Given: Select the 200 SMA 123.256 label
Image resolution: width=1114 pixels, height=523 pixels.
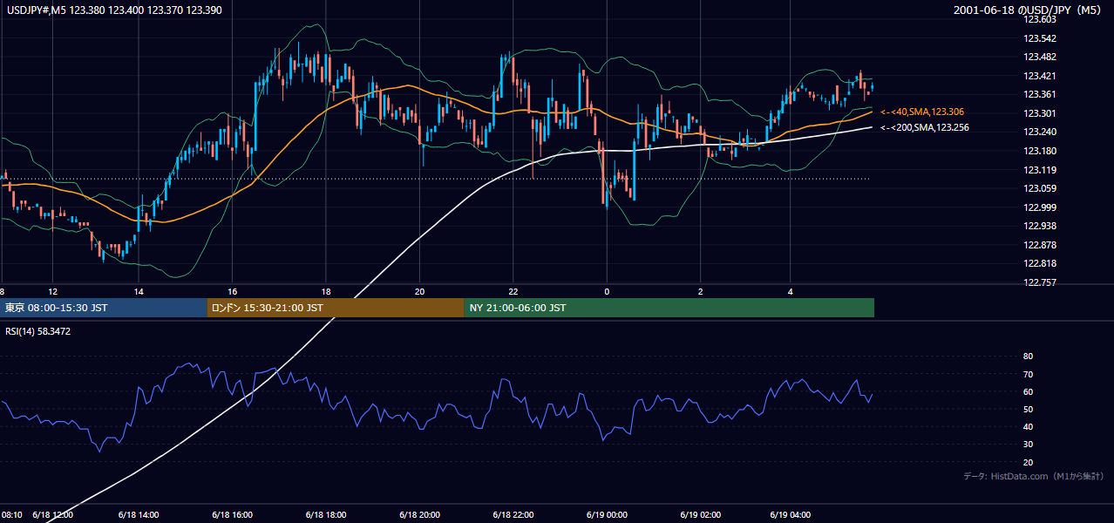Looking at the screenshot, I should coord(925,127).
